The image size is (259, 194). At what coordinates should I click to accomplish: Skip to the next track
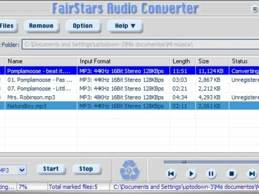252,174
